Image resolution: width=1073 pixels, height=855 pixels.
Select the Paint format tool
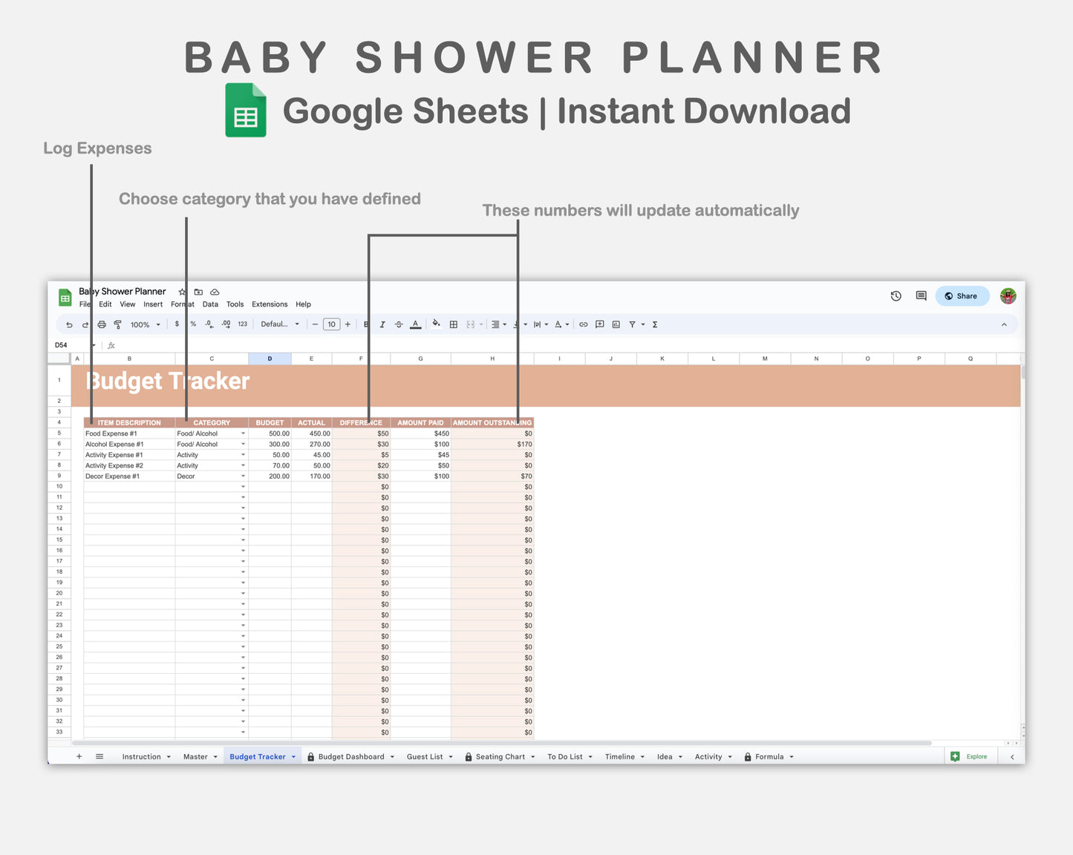[x=117, y=325]
